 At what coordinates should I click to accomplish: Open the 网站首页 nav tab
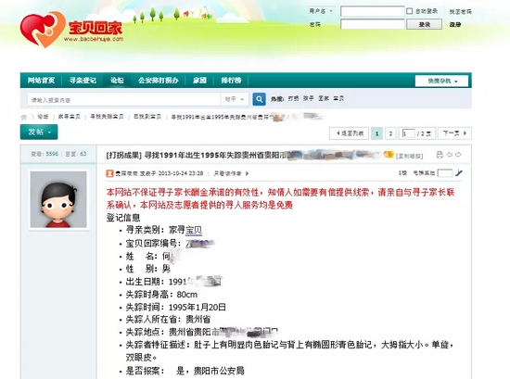(41, 81)
